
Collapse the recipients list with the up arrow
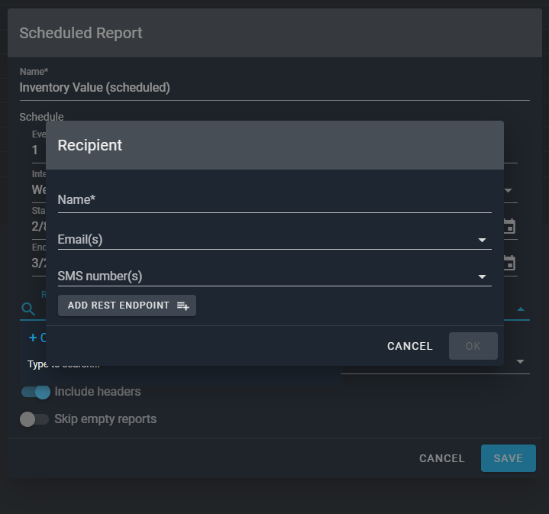coord(521,309)
